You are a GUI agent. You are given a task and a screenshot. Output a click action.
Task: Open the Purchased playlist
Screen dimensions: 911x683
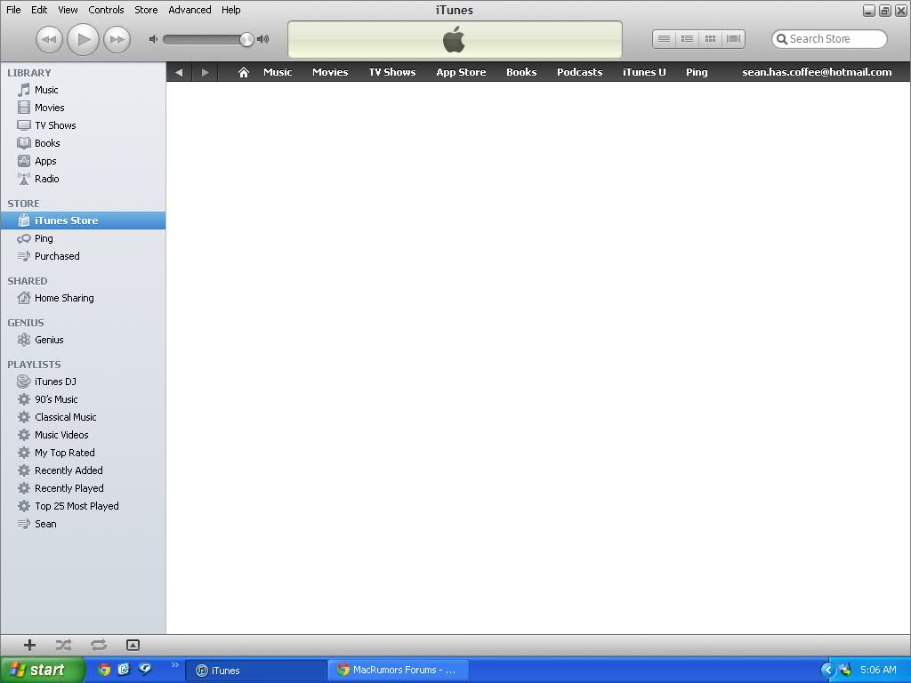point(83,256)
